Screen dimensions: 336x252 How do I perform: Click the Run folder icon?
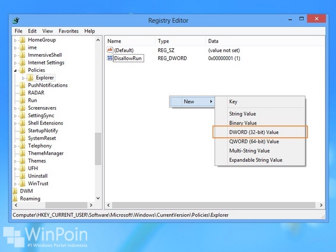23,100
